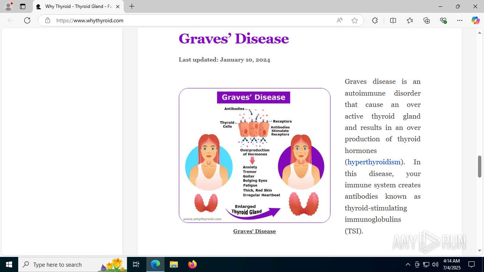This screenshot has width=484, height=272.
Task: Open the Graves' Disease infographic image
Action: (254, 155)
